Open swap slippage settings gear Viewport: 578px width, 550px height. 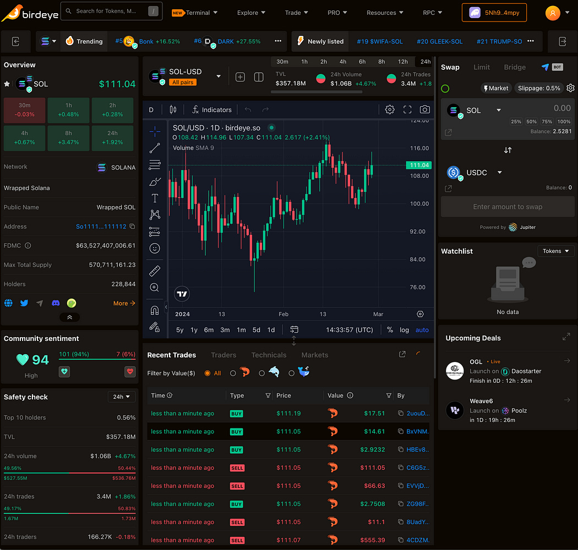[x=570, y=88]
